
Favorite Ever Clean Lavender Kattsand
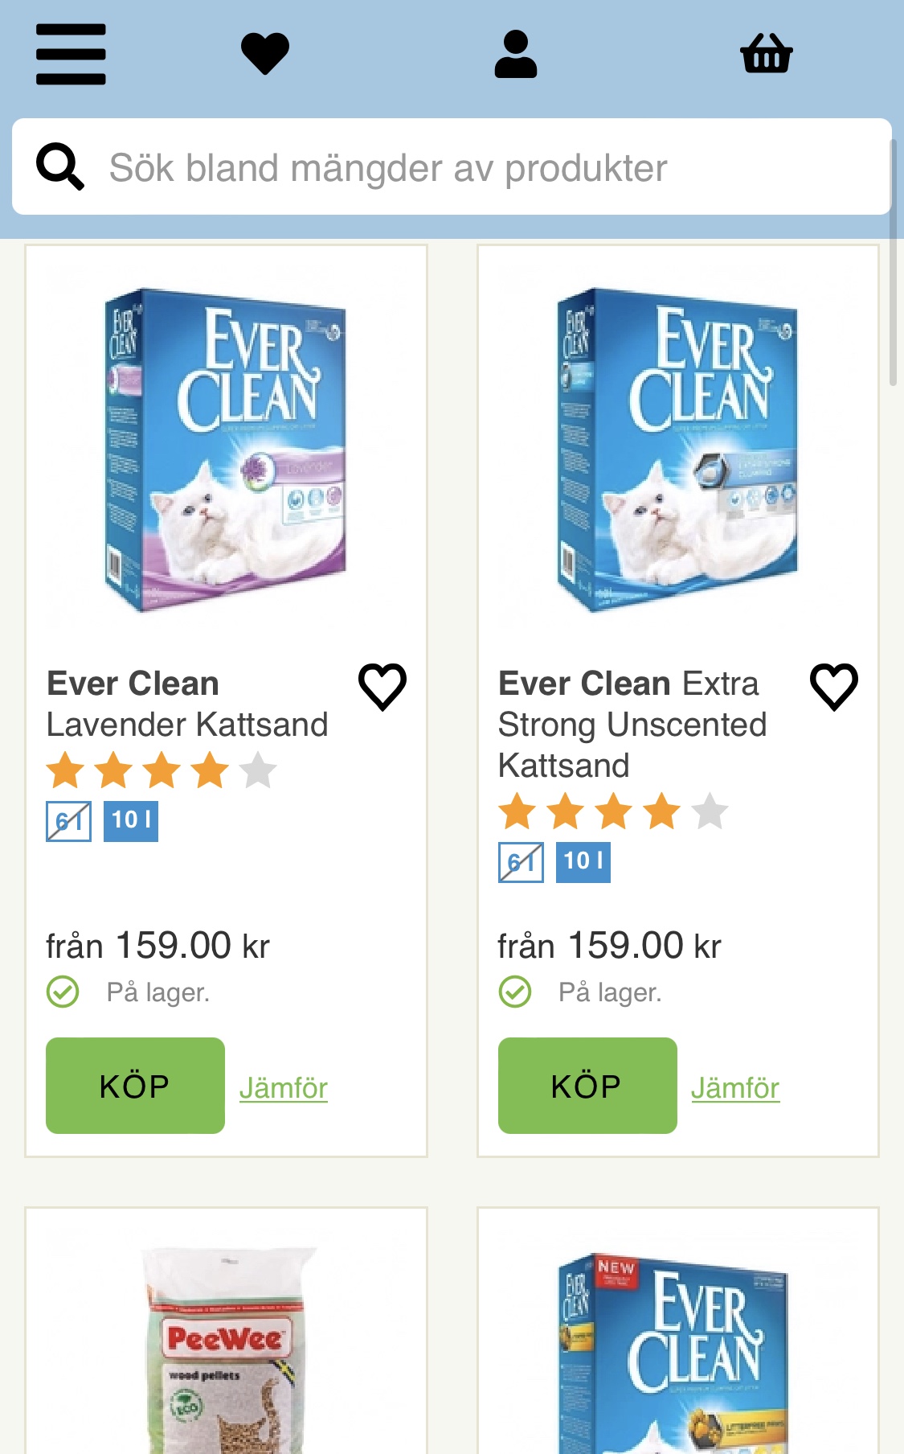click(382, 687)
